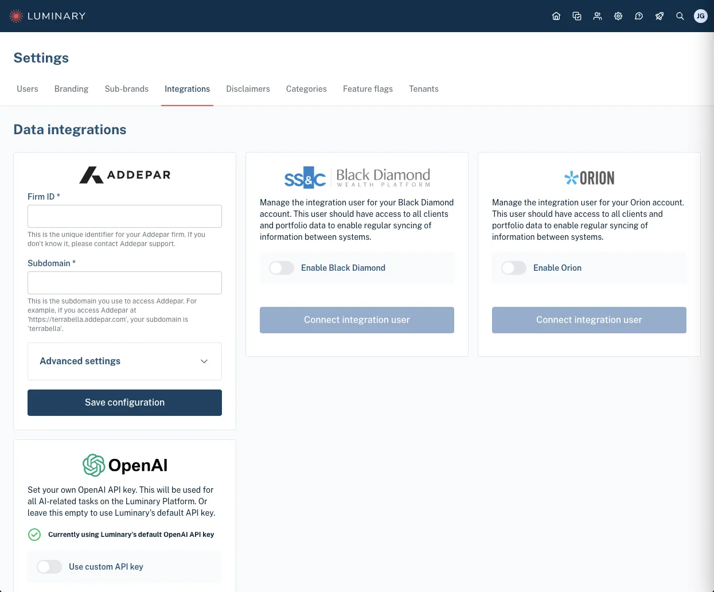Click the 'Use custom API key' label
This screenshot has height=592, width=714.
tap(106, 567)
